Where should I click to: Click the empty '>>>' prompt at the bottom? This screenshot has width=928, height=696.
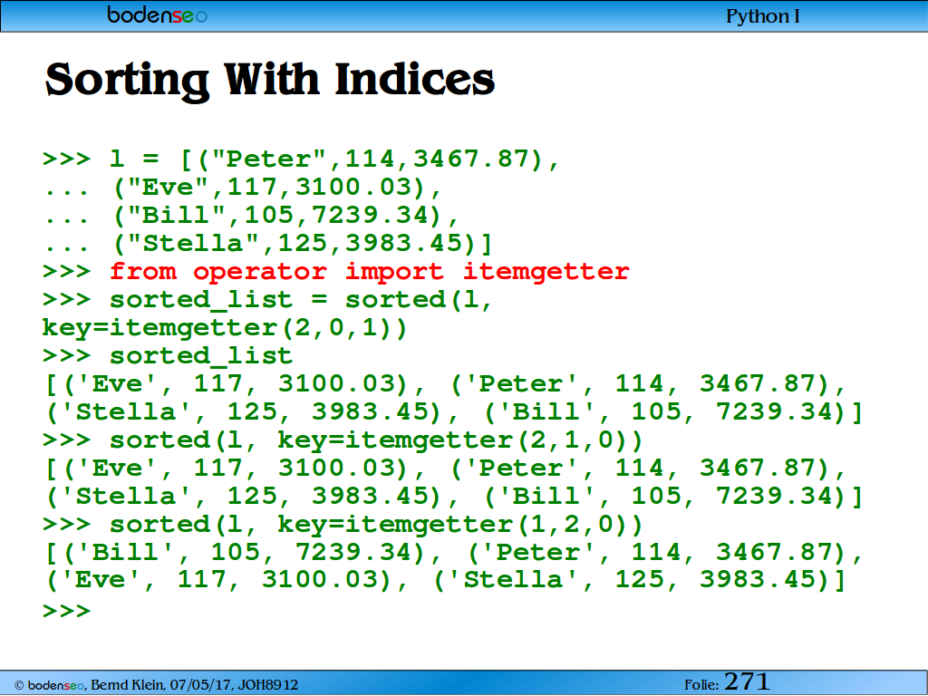(x=67, y=610)
